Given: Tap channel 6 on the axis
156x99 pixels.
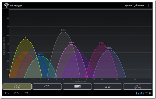Looking at the screenshot, I should (x=64, y=79).
